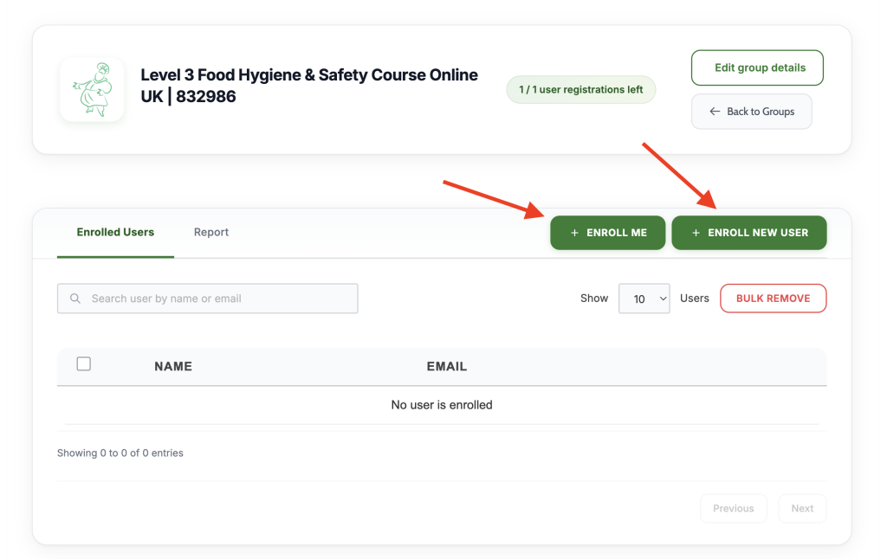Image resolution: width=887 pixels, height=559 pixels.
Task: Click the Previous pagination button
Action: click(x=733, y=509)
